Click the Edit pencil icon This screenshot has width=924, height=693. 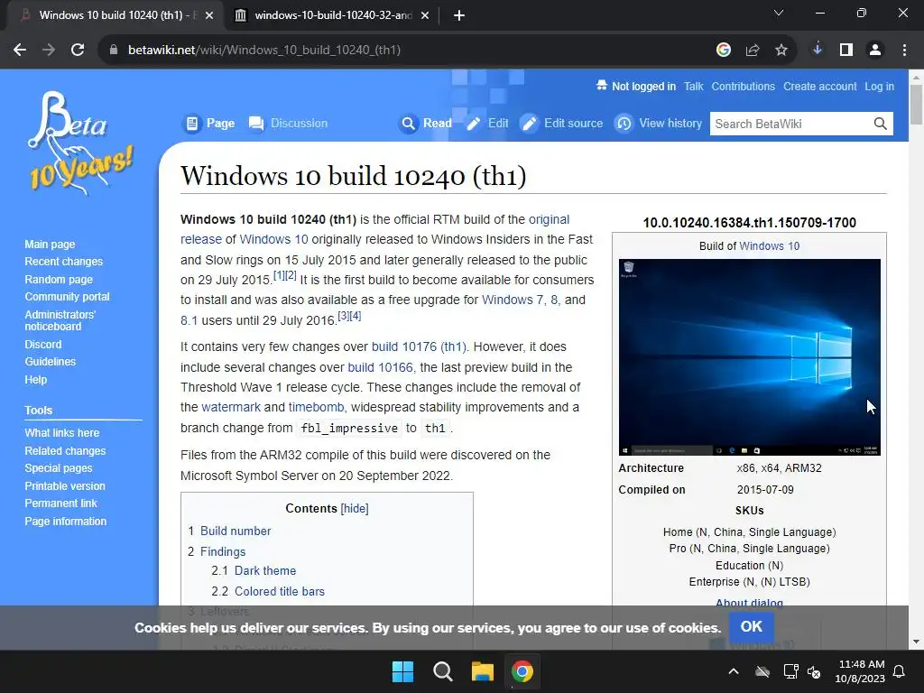(473, 124)
